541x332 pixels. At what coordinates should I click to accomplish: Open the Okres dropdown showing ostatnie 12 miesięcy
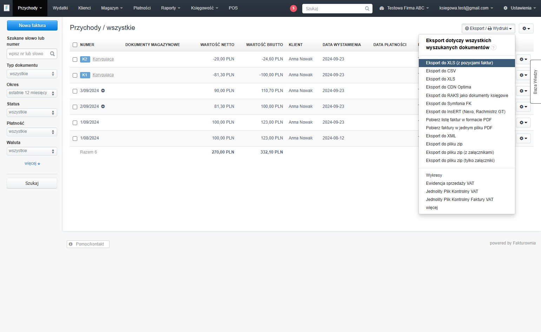[32, 93]
